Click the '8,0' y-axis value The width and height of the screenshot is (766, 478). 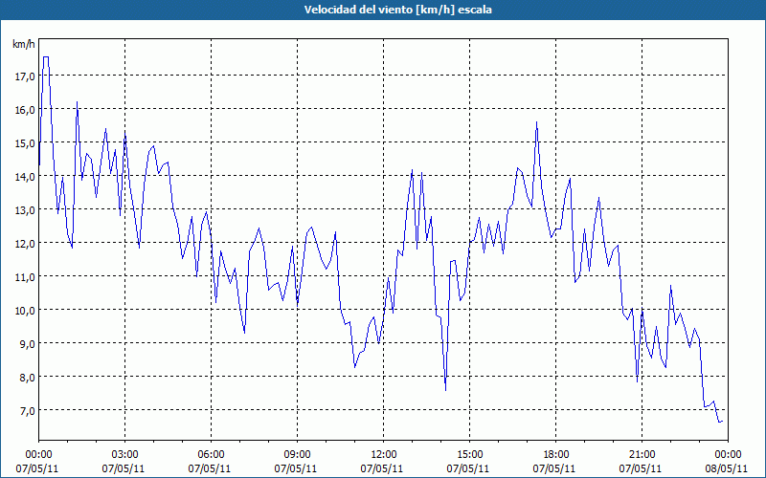click(28, 377)
